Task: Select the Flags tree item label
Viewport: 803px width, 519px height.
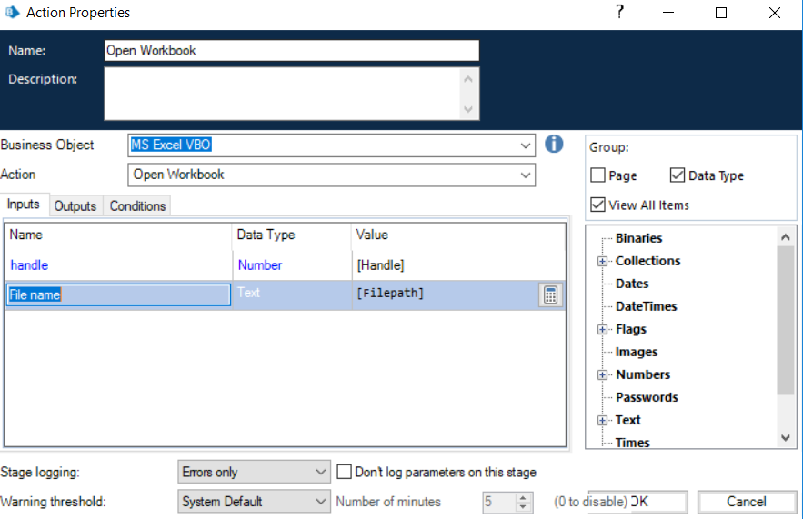Action: click(631, 329)
